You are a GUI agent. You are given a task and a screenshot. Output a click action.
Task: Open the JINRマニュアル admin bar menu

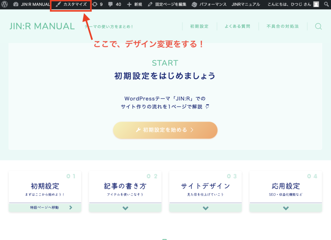coord(246,4)
